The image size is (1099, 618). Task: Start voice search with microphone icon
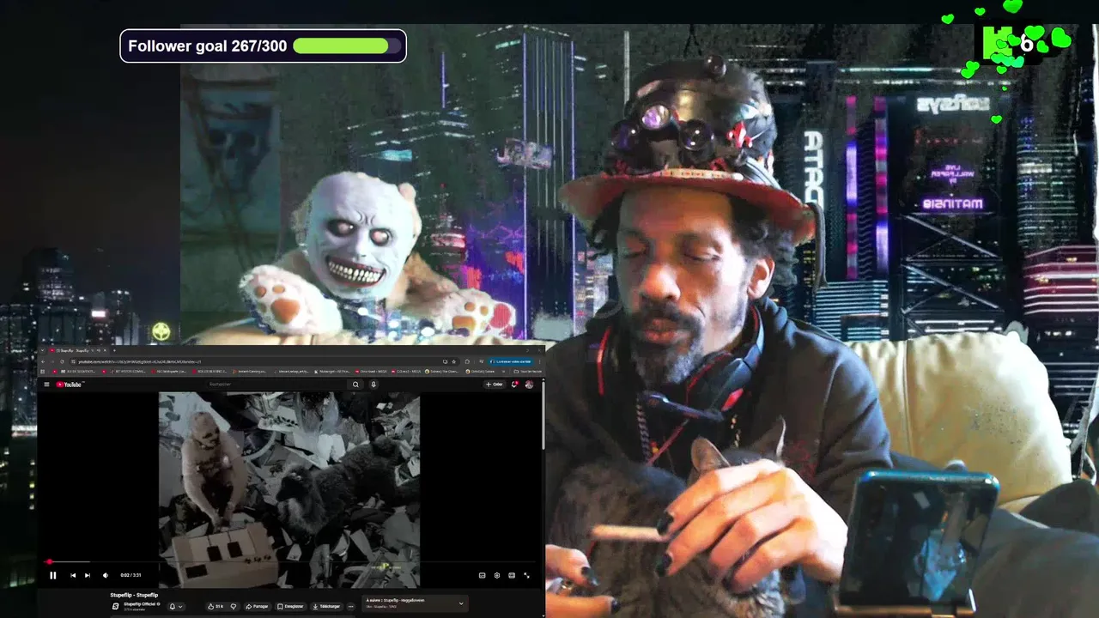(373, 385)
